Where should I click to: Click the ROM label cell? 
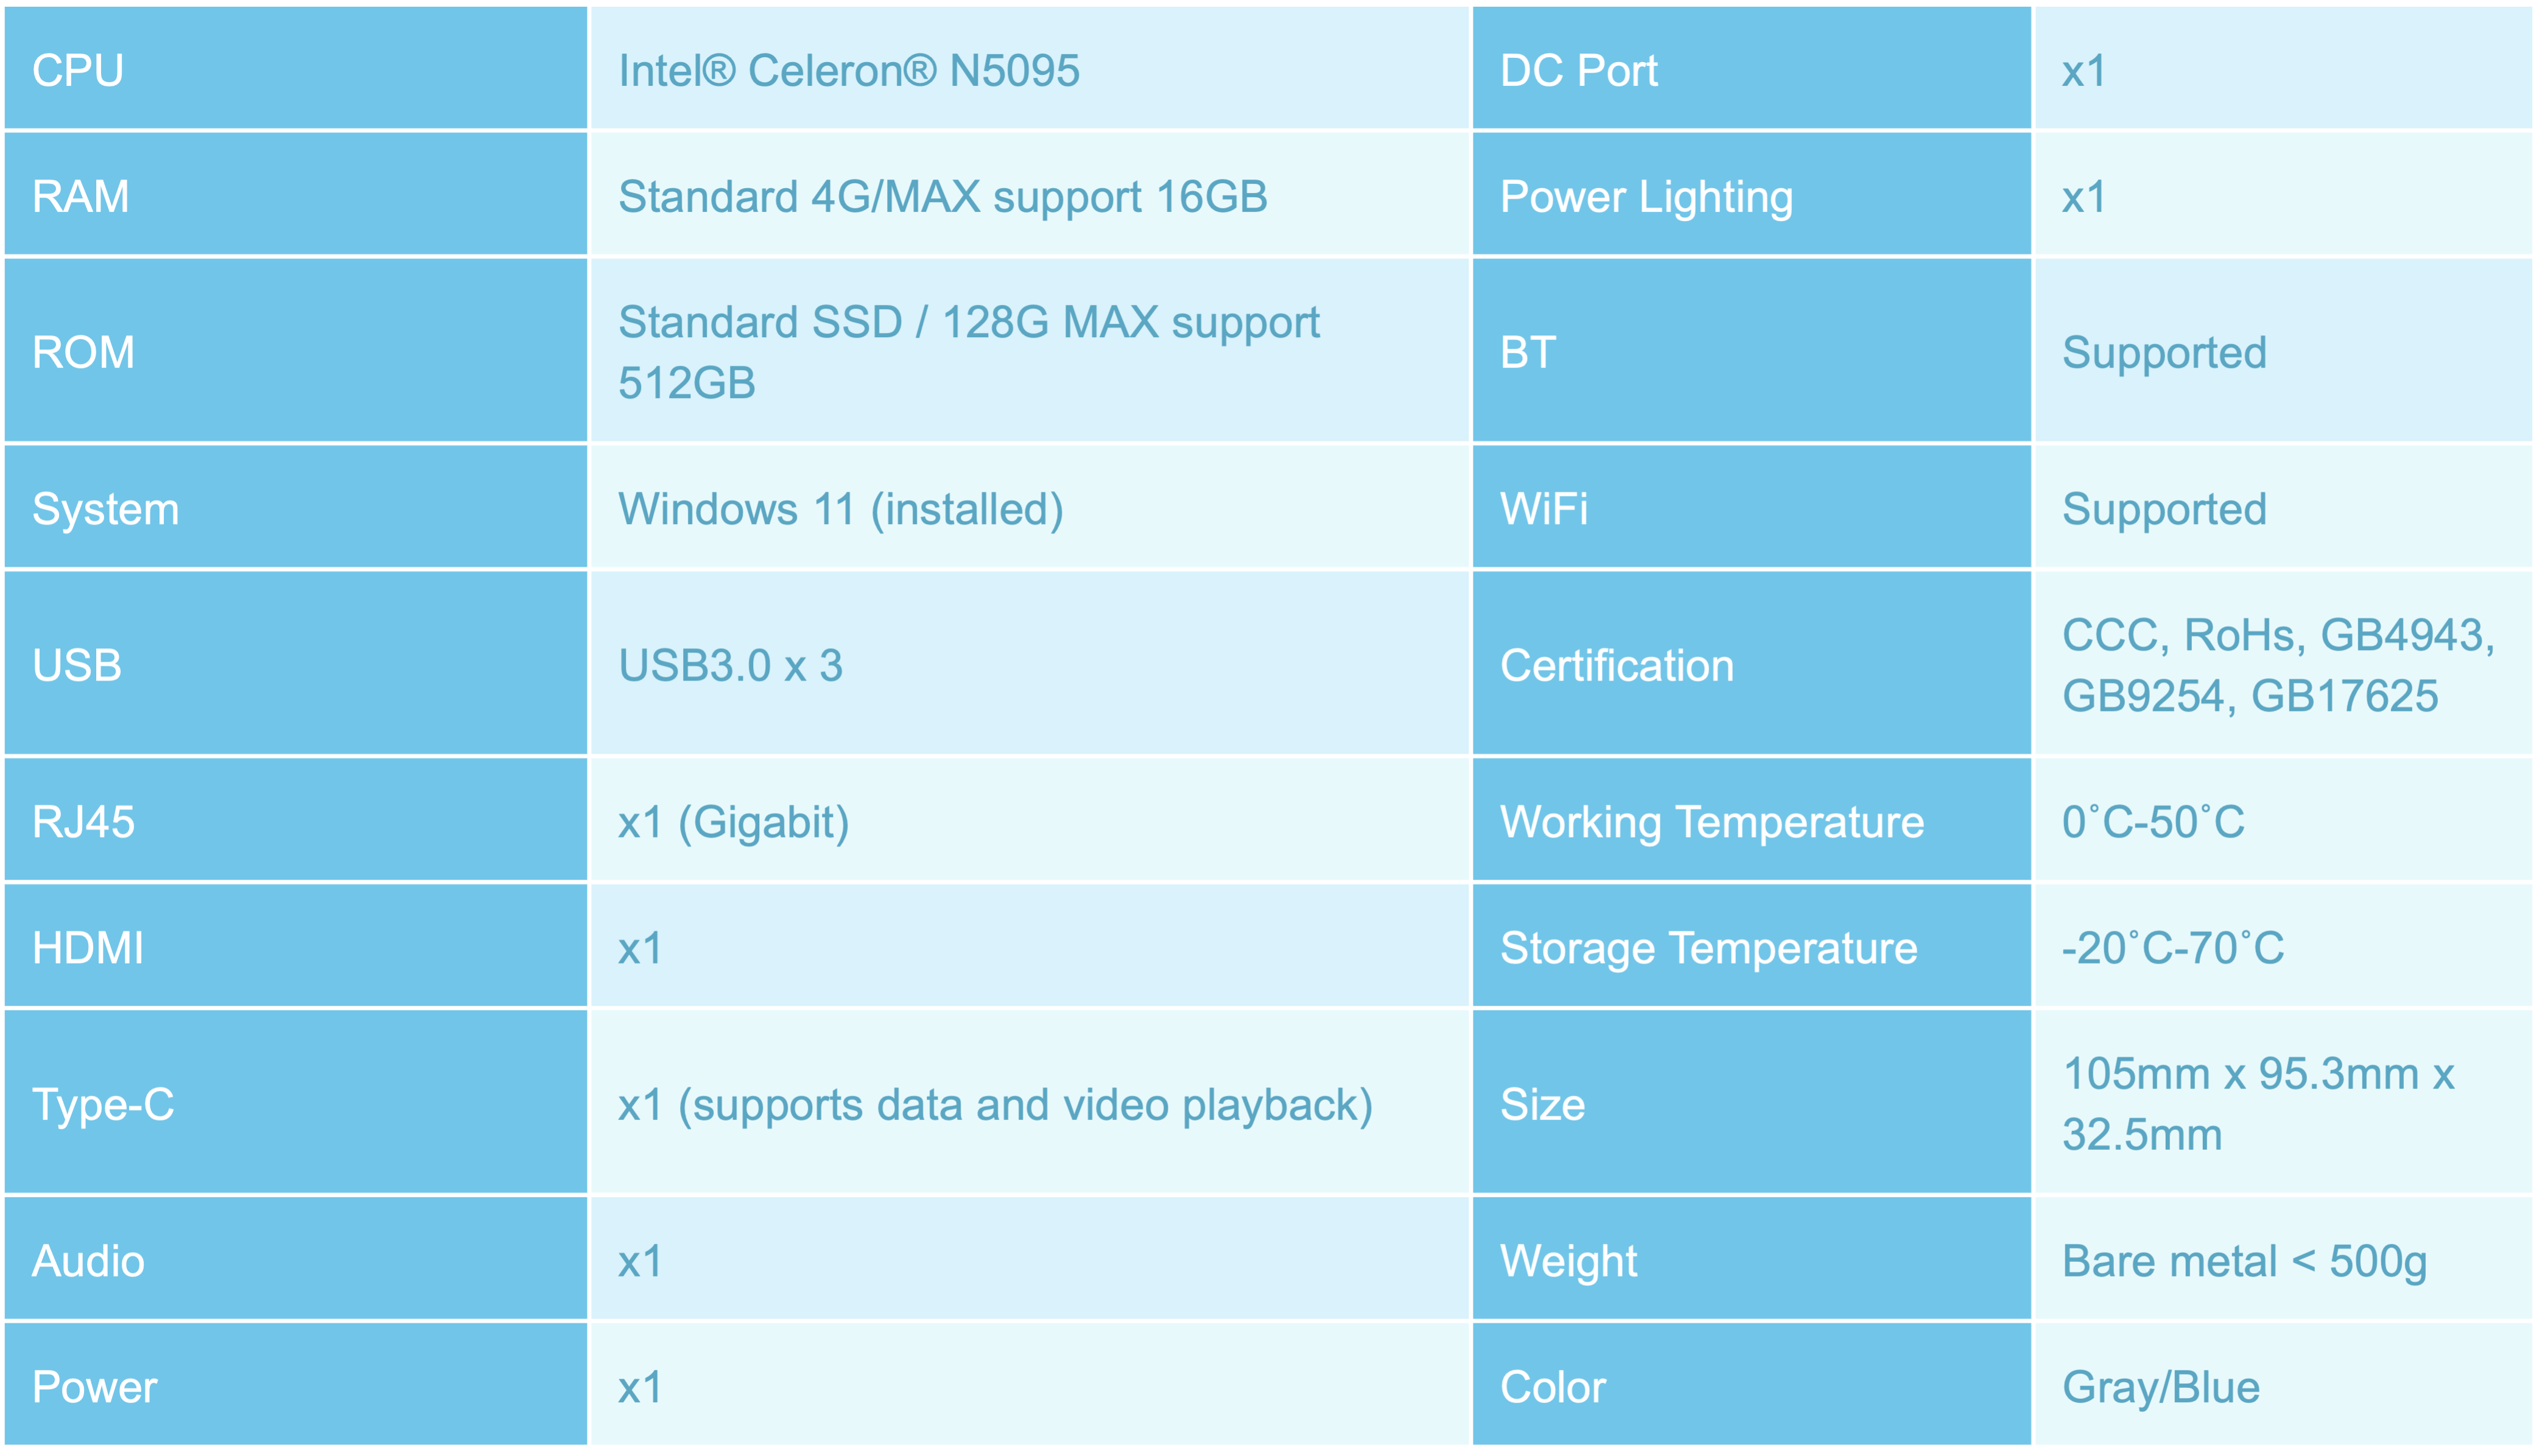[296, 351]
